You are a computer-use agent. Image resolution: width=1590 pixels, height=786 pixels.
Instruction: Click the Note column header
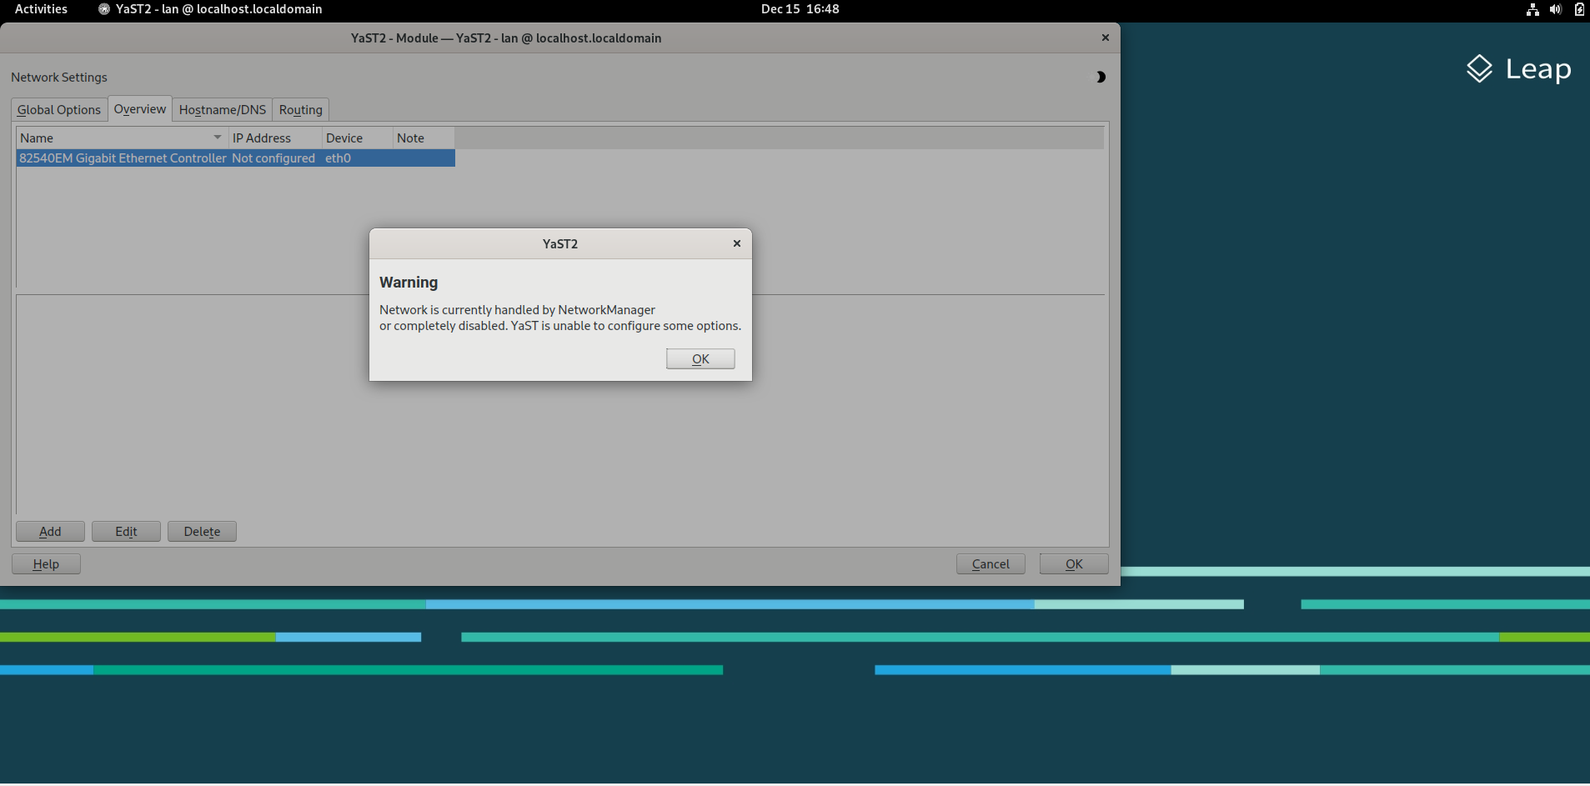coord(424,138)
